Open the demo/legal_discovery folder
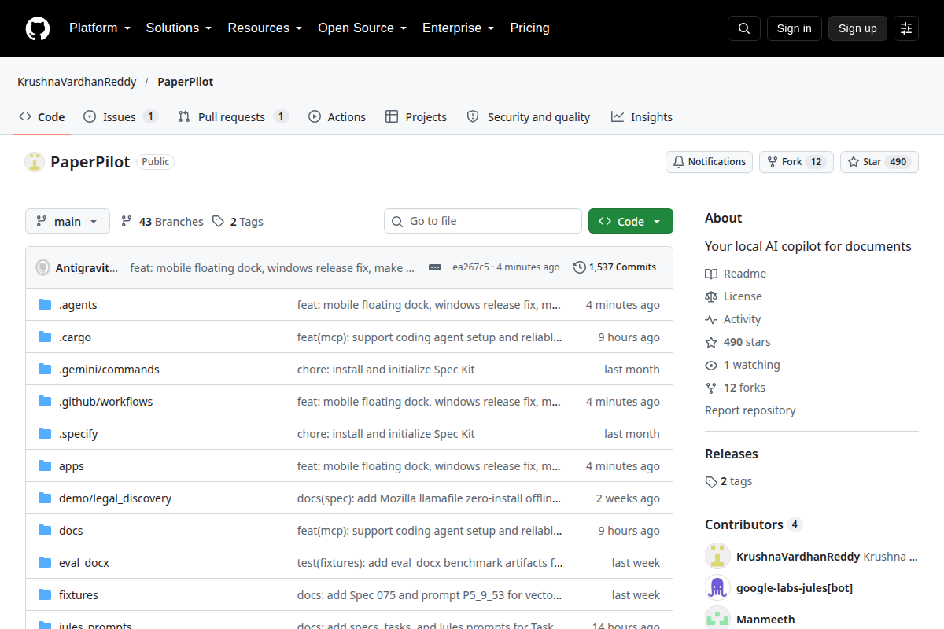 115,498
